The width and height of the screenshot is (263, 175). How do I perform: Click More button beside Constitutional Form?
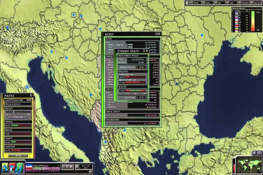(x=29, y=100)
